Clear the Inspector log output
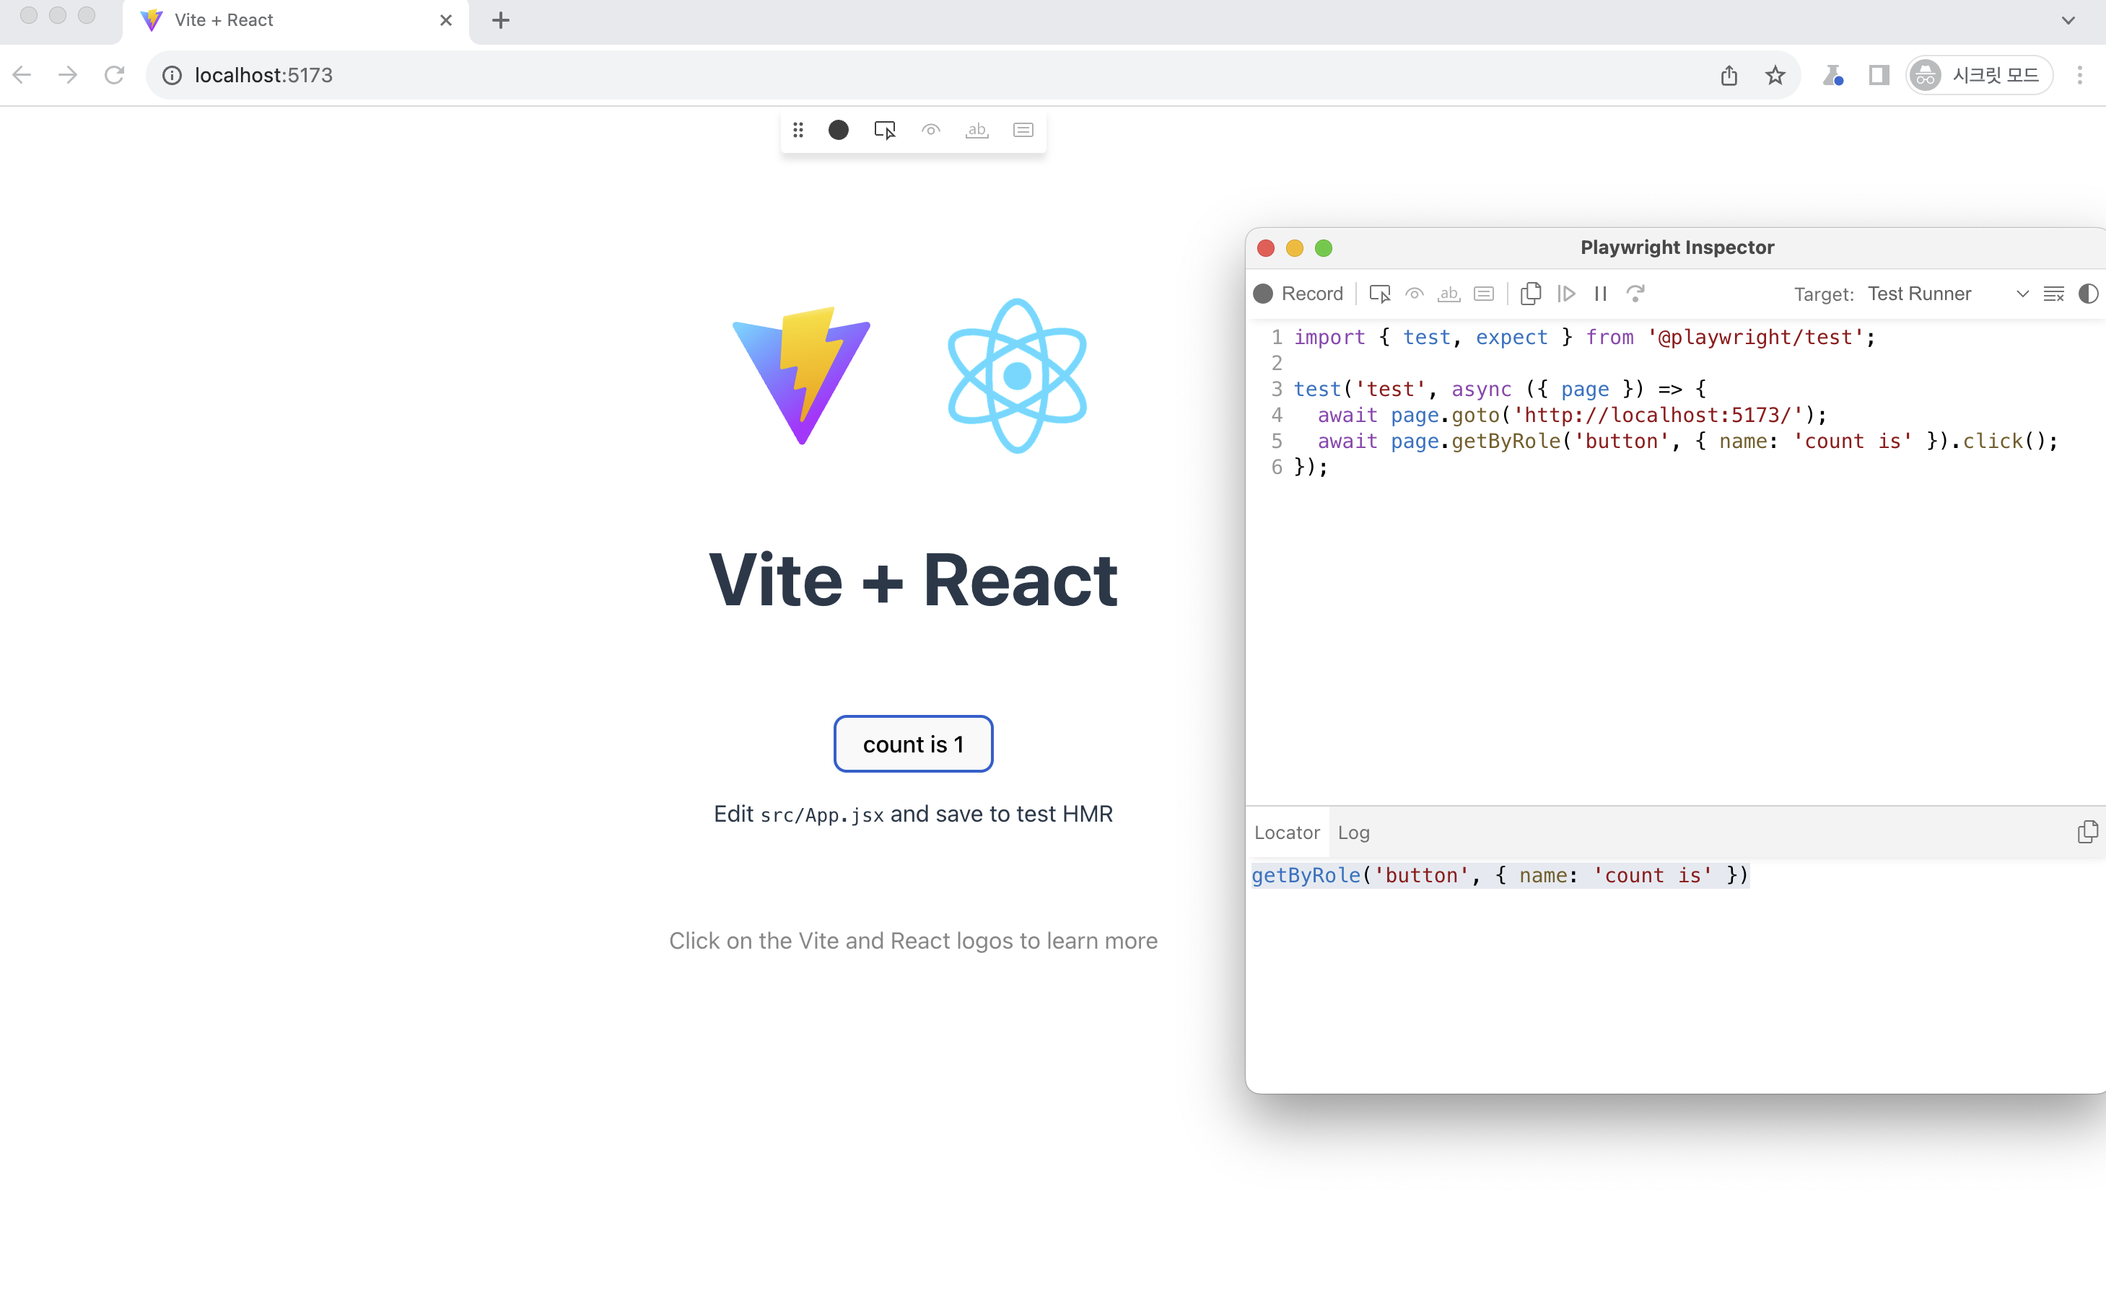 2053,293
